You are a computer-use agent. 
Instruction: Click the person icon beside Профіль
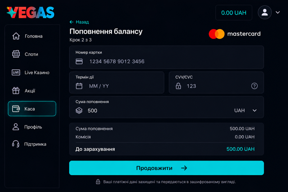tap(16, 127)
